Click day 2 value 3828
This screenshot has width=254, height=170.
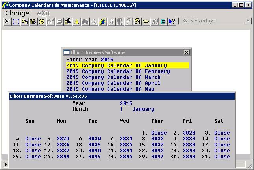[189, 133]
